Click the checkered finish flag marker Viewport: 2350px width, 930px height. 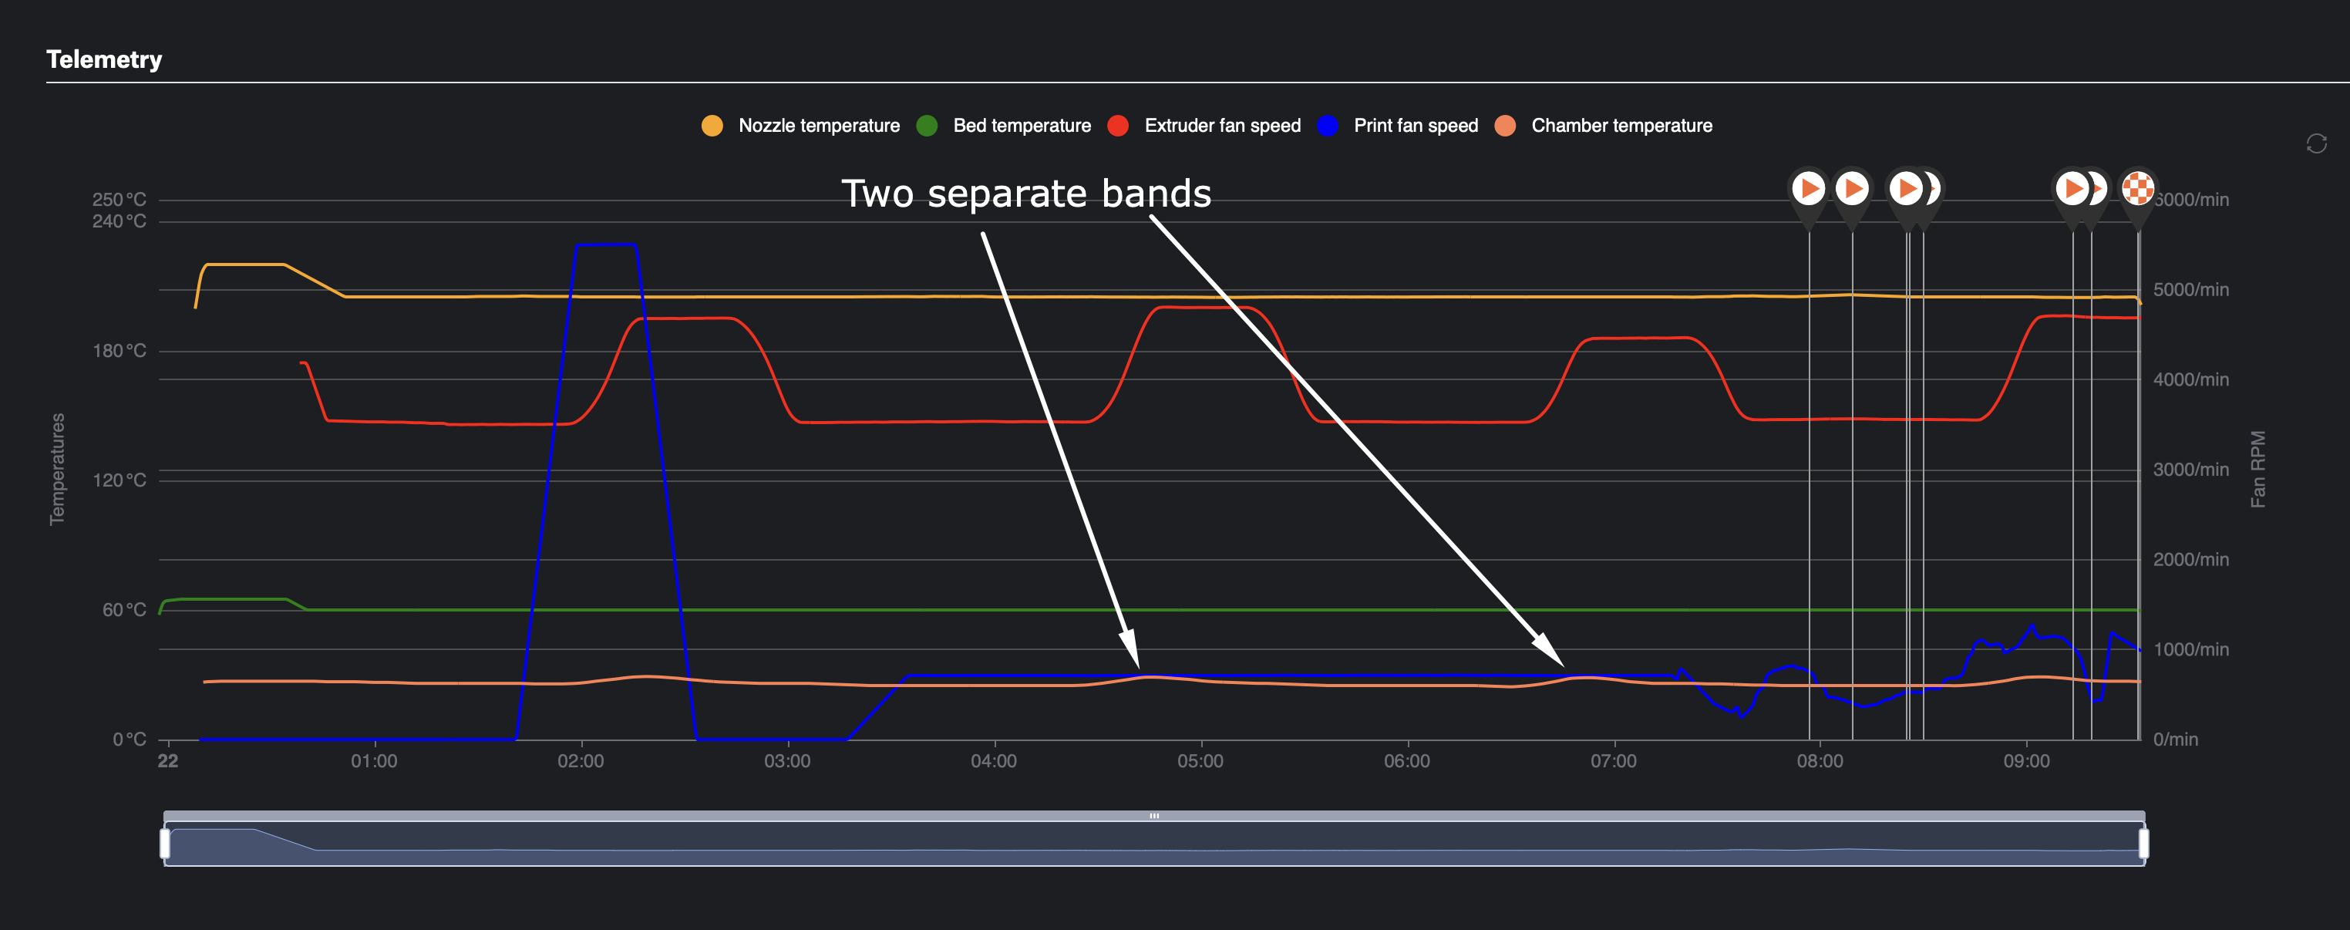[2137, 189]
